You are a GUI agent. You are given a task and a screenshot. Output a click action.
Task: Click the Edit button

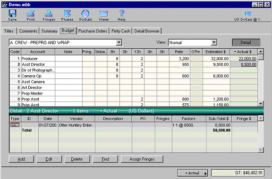[49, 159]
